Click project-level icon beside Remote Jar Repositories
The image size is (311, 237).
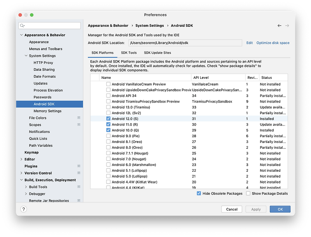(x=79, y=200)
